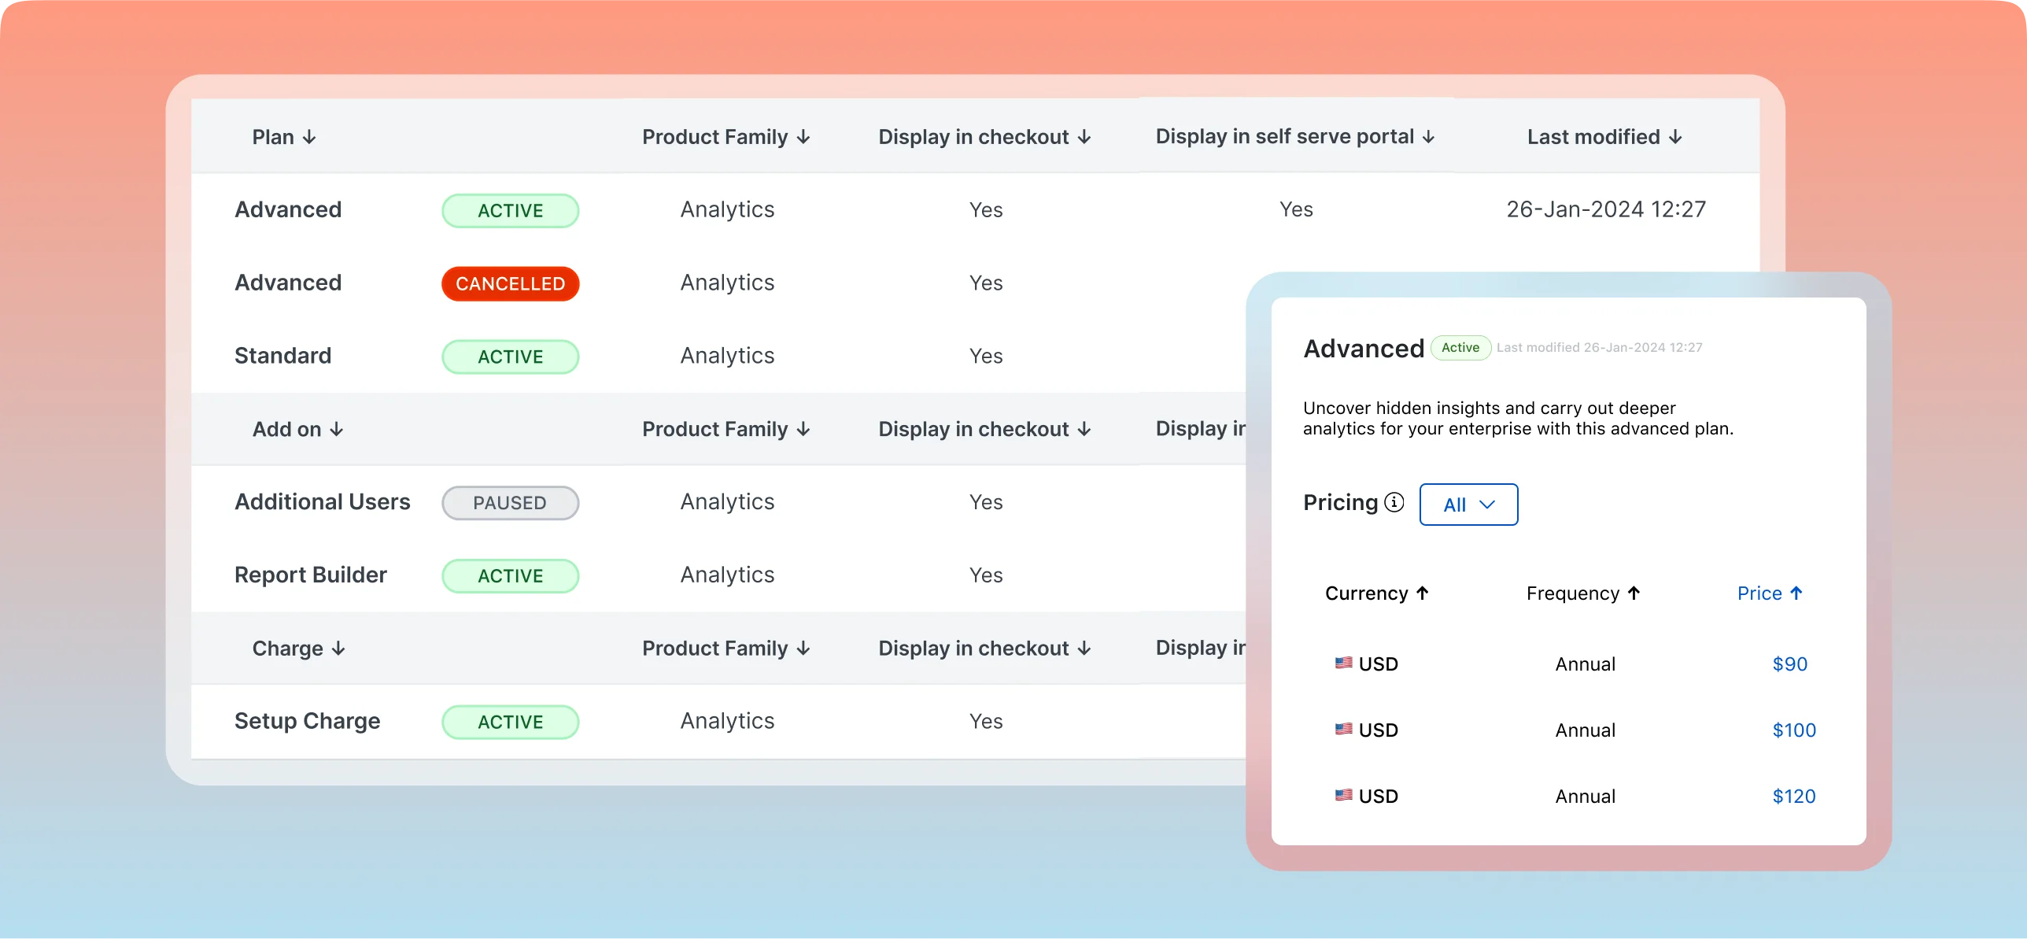Click the Pricing info icon
Viewport: 2027px width, 939px height.
click(x=1394, y=502)
